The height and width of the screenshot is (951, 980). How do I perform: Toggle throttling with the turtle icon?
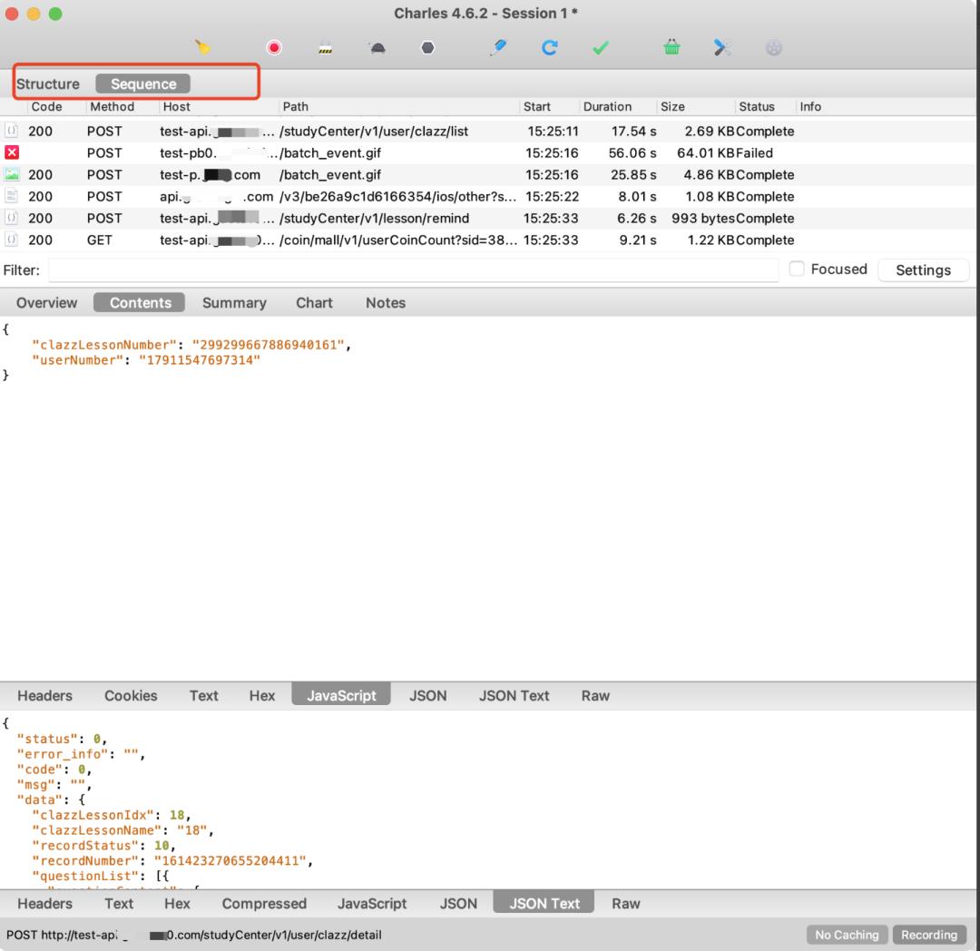(377, 48)
